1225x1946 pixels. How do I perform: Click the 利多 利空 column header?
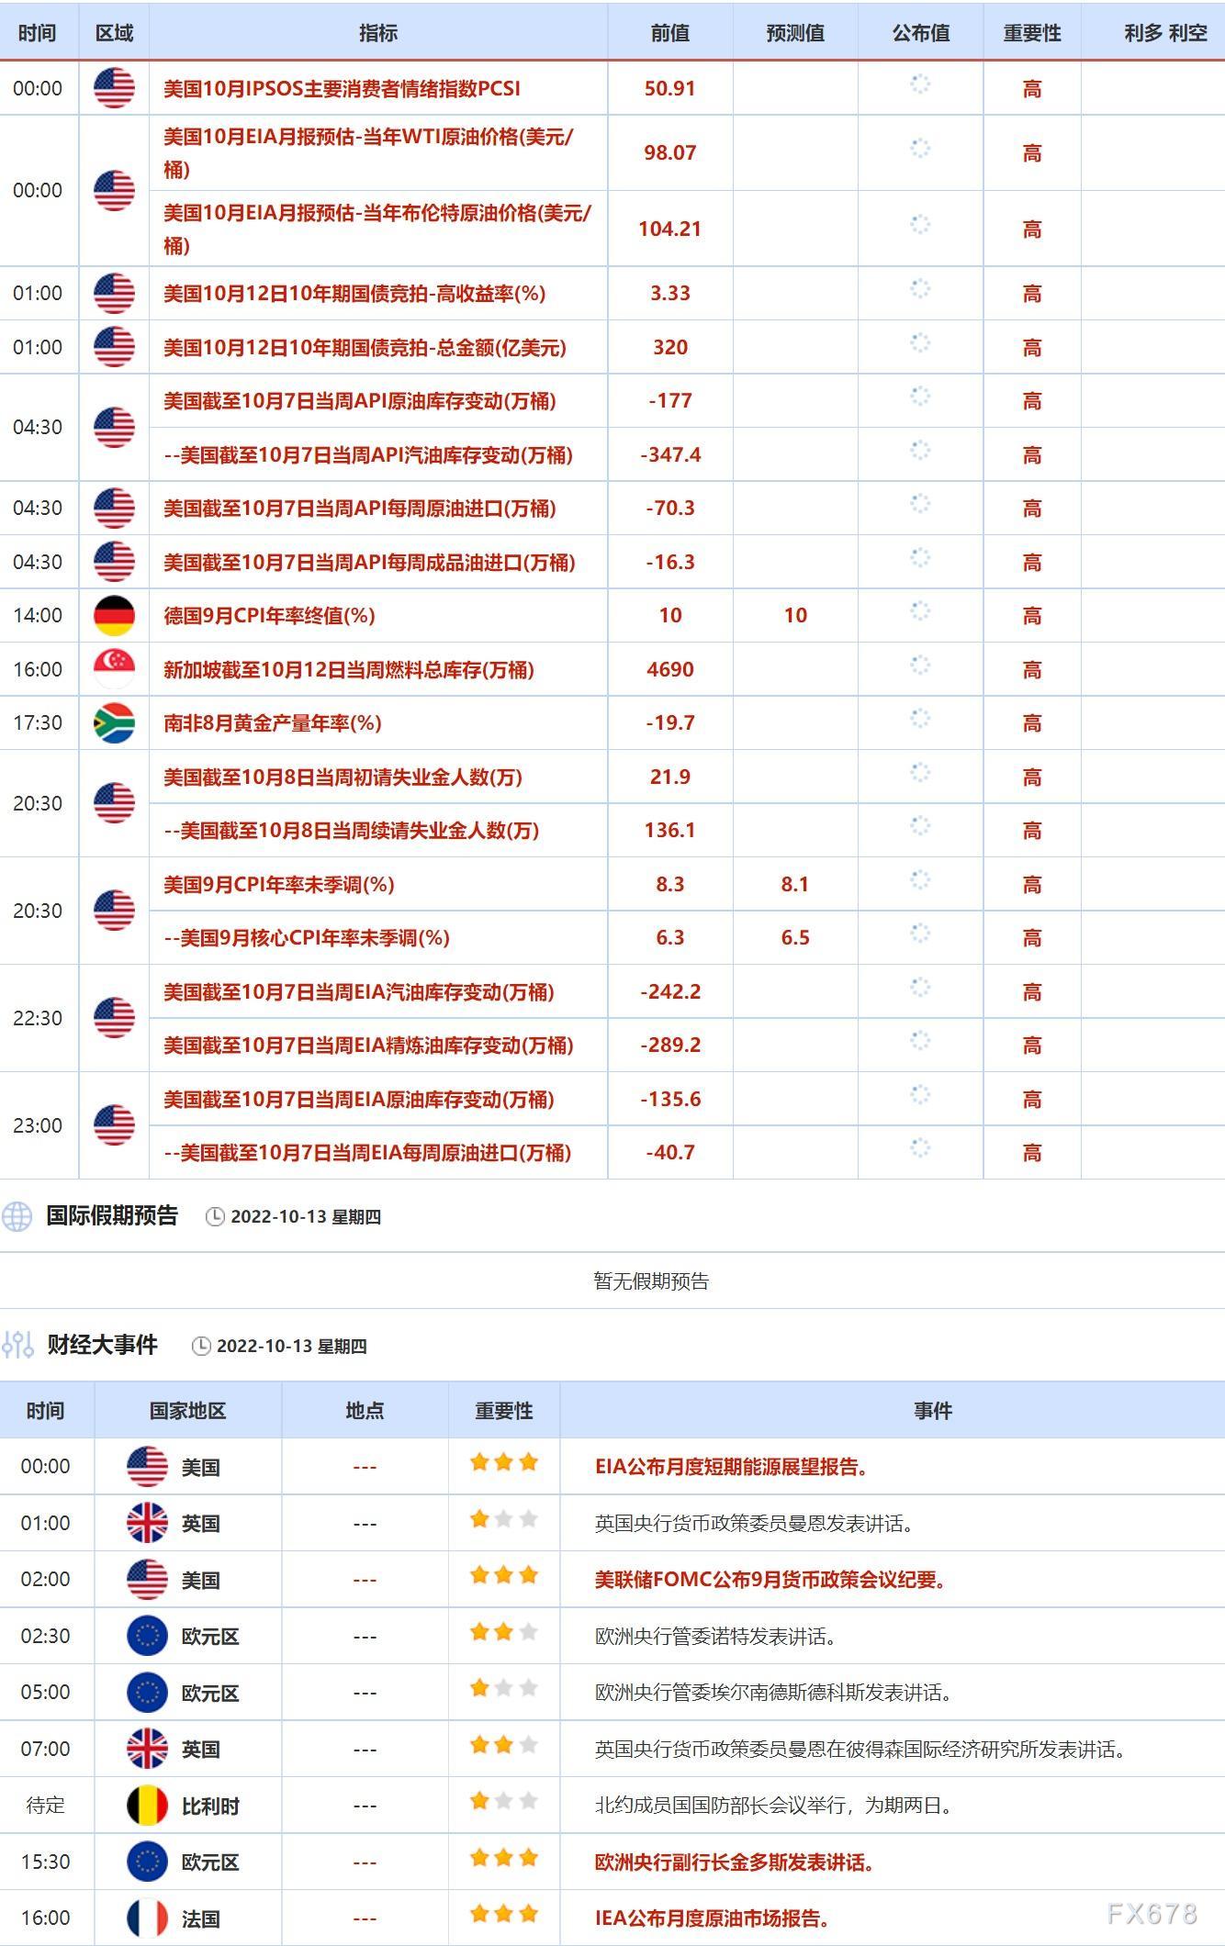pyautogui.click(x=1165, y=33)
